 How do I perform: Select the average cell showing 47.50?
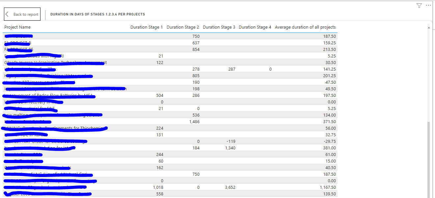pos(331,82)
